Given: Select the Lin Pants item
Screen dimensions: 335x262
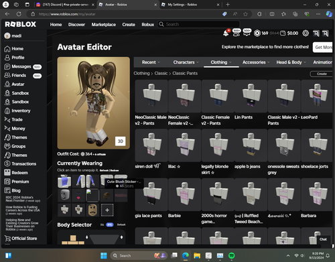Looking at the screenshot, I should coord(251,100).
